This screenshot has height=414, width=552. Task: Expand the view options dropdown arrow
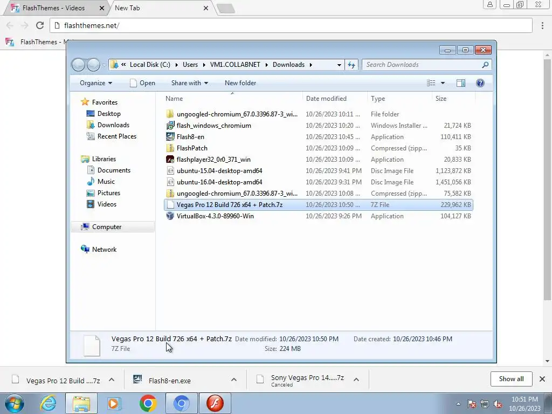(x=443, y=83)
